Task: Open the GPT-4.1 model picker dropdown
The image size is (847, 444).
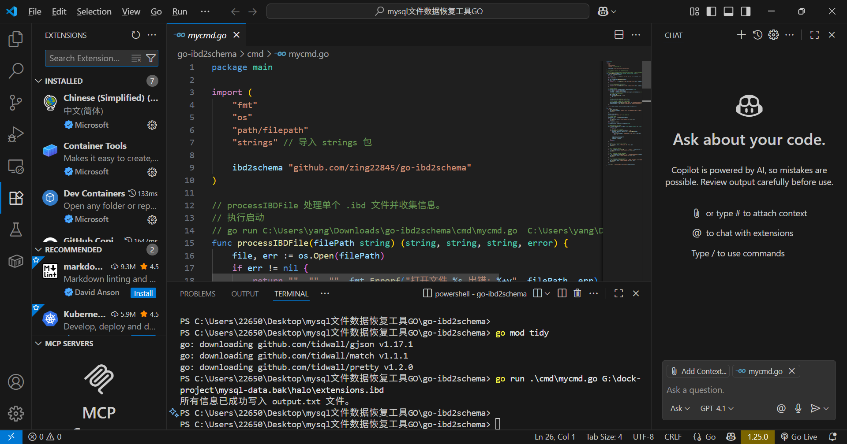Action: tap(716, 408)
